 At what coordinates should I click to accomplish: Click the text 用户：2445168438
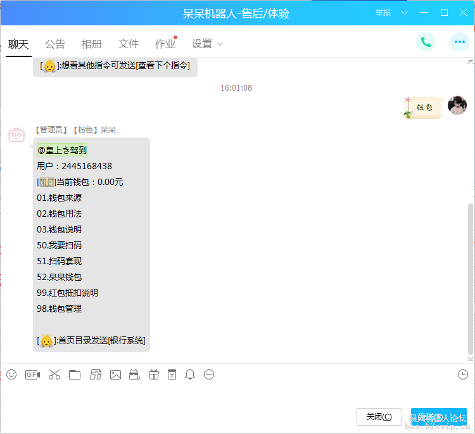pyautogui.click(x=74, y=166)
